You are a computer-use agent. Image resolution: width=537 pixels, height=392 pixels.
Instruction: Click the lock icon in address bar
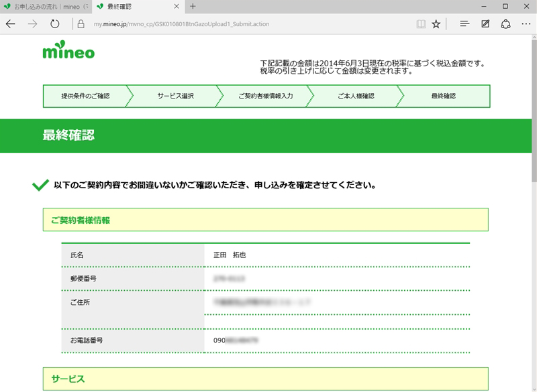pyautogui.click(x=81, y=24)
